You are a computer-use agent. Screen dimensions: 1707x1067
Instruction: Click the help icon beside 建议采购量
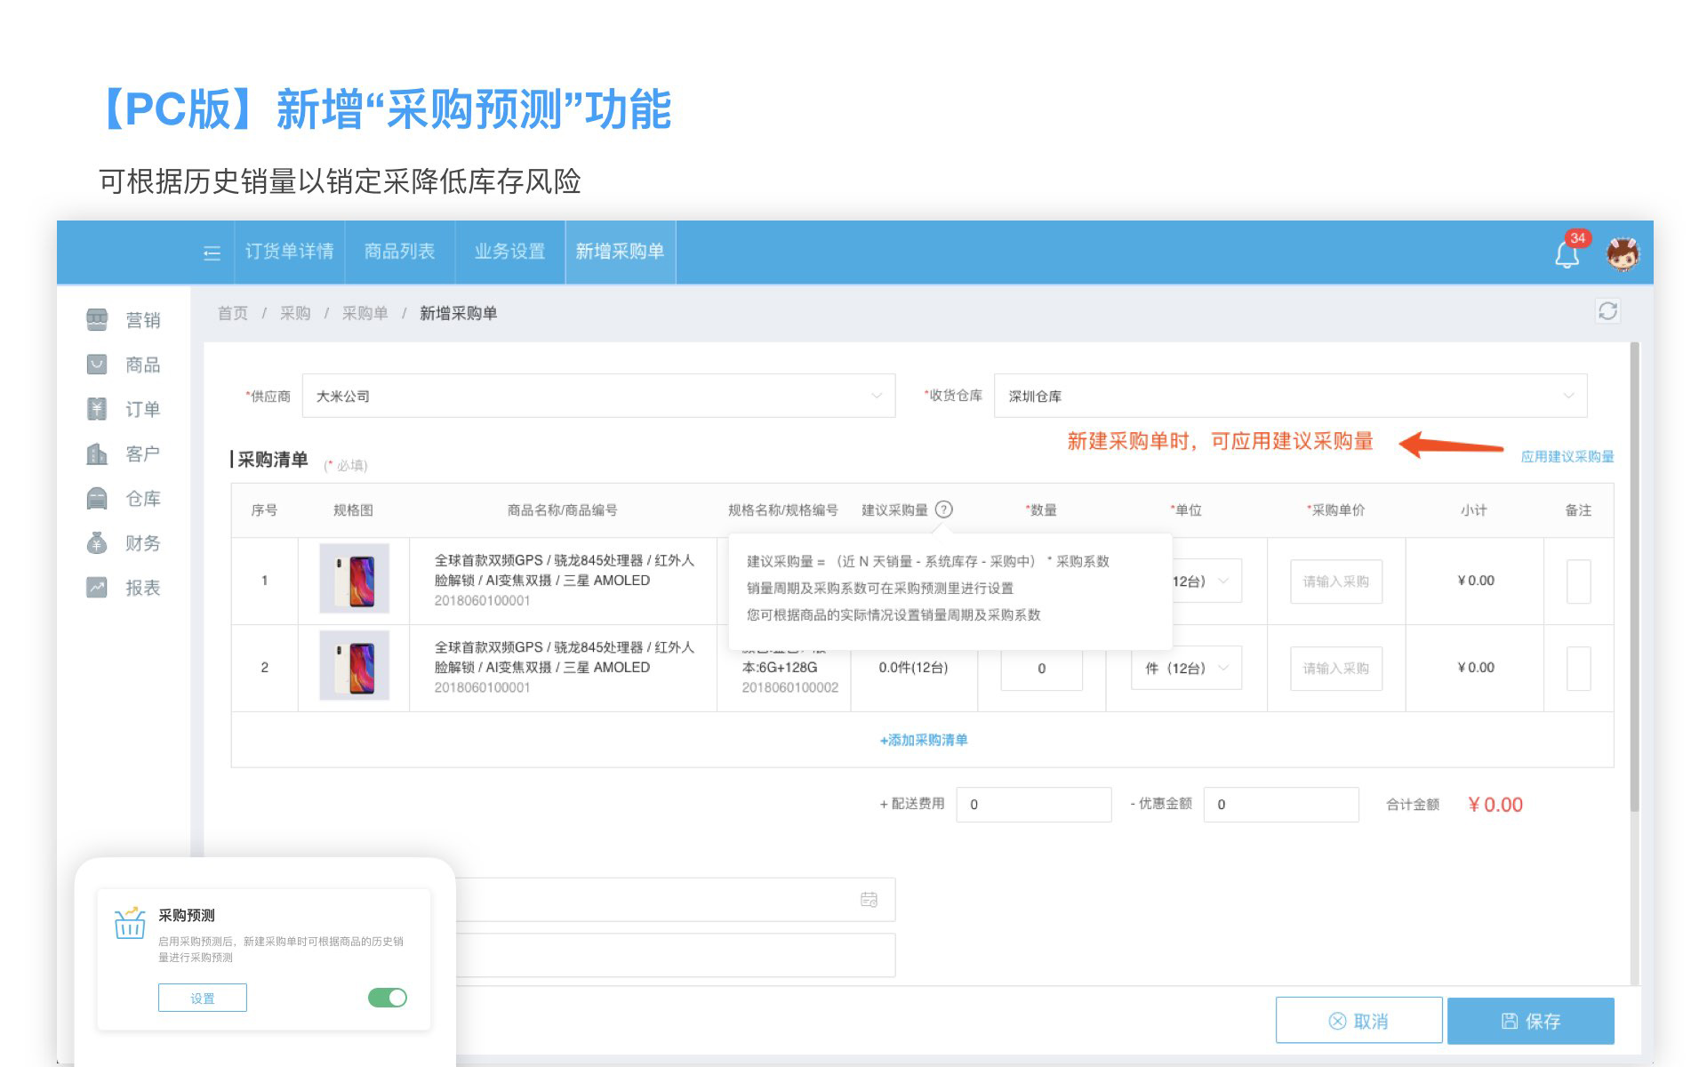coord(944,509)
